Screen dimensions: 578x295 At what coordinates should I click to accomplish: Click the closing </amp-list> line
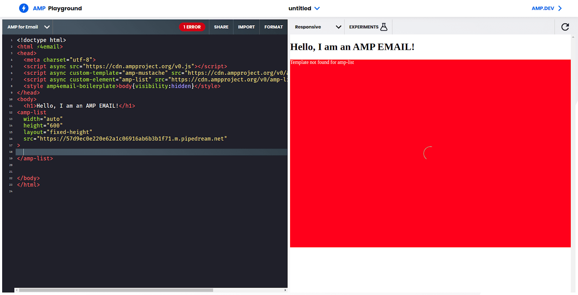pos(35,158)
